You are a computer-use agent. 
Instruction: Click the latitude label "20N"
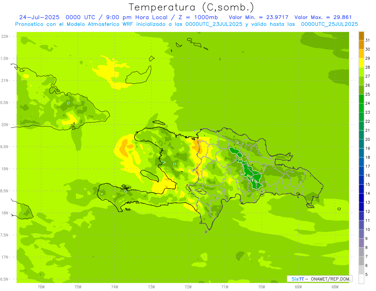point(5,125)
